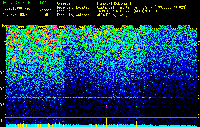Click the 0.6 kHz frequency label

click(3, 121)
